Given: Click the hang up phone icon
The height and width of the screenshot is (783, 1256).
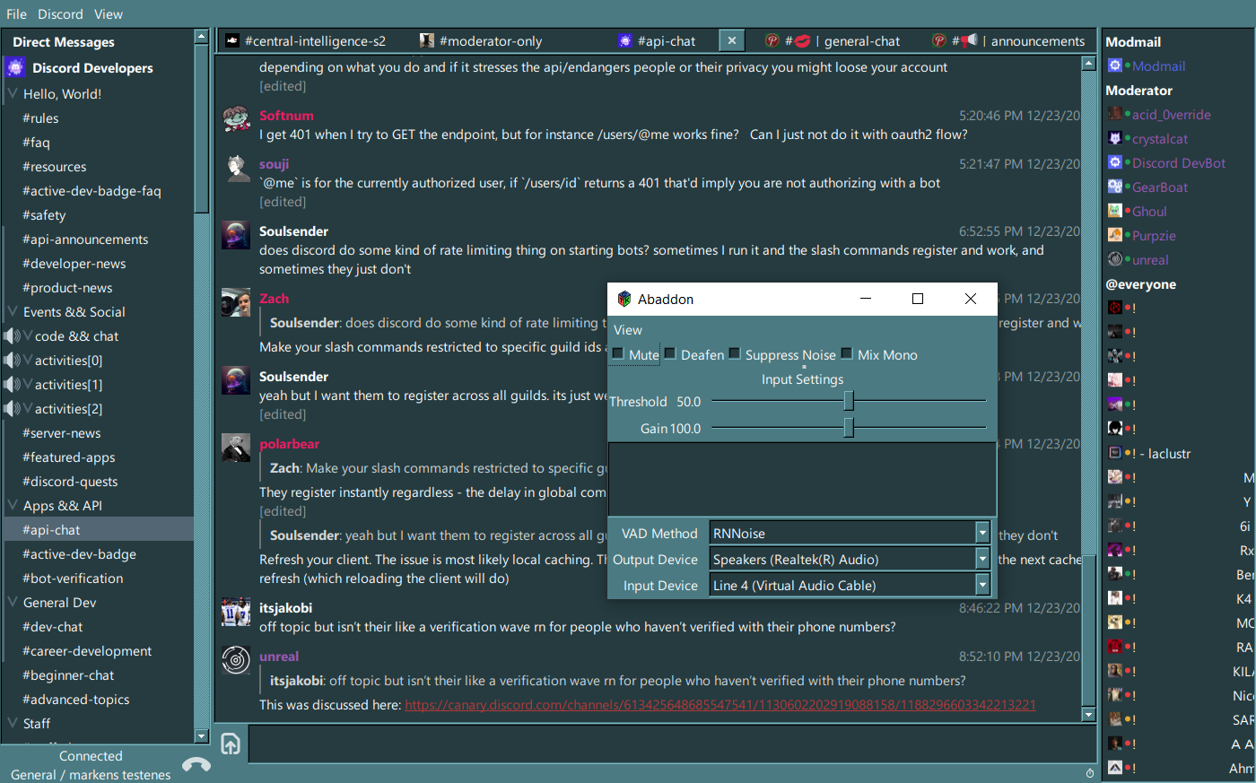Looking at the screenshot, I should [196, 764].
